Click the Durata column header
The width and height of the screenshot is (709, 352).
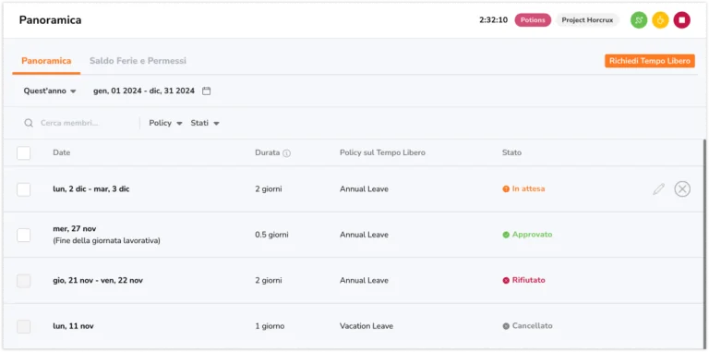(267, 153)
